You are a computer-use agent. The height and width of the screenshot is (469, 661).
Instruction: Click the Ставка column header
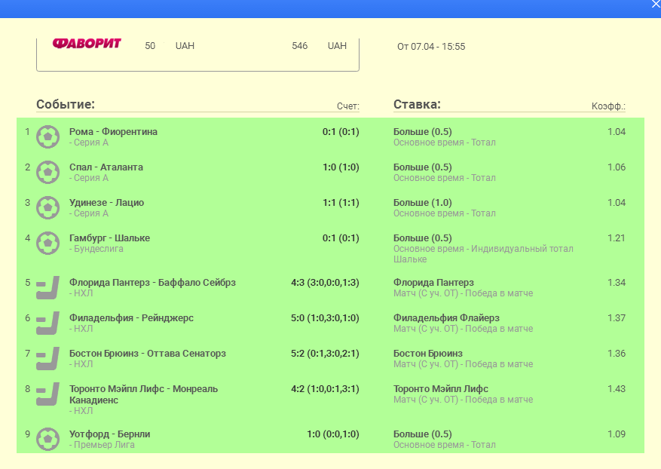(417, 104)
